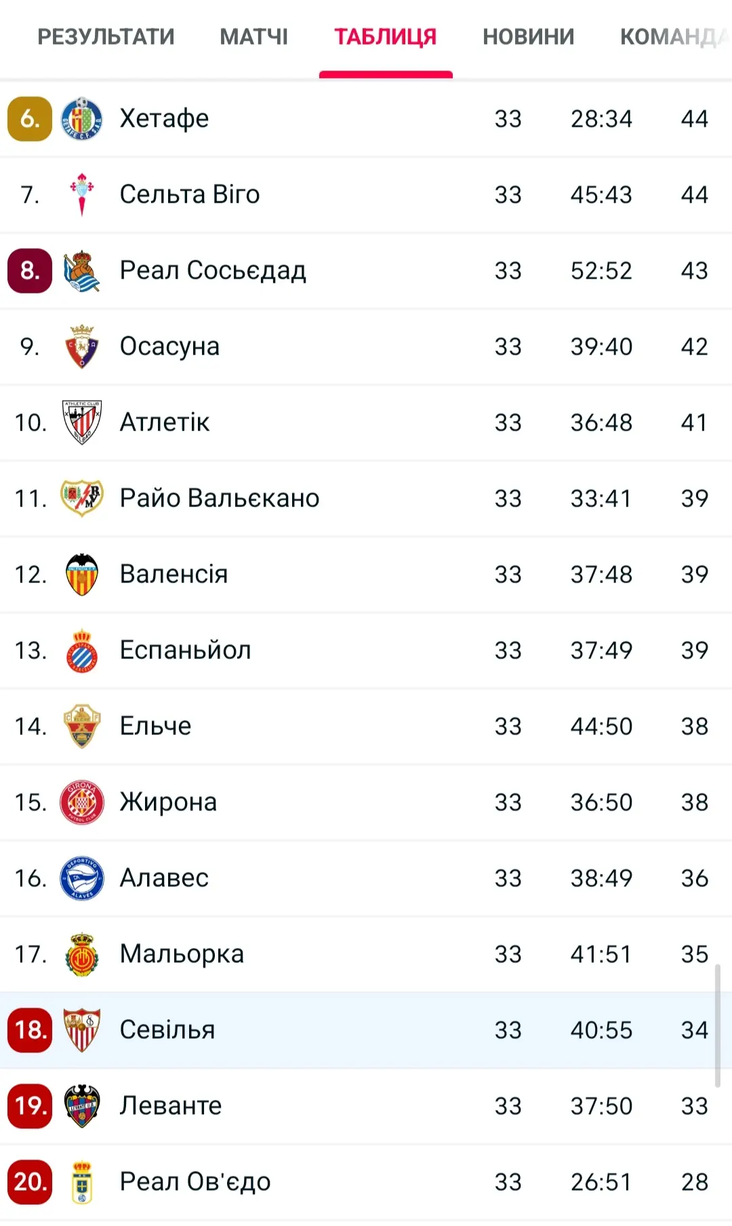Tap the Sevilla club crest

coord(82,1030)
